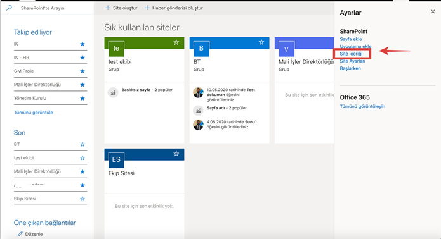
Task: Open Sayfa adı popular activity in BT card
Action: (227, 108)
